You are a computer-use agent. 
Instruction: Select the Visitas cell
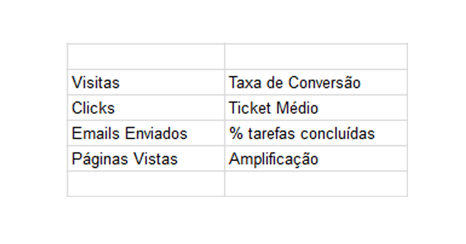pyautogui.click(x=146, y=82)
